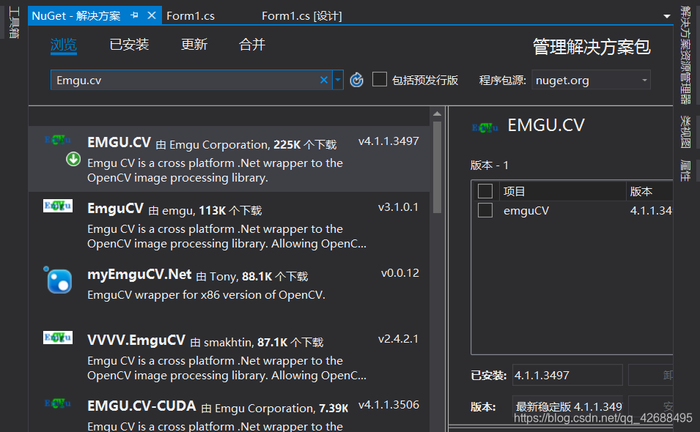This screenshot has height=432, width=700.
Task: Open the document tabs overflow dropdown
Action: pos(667,16)
